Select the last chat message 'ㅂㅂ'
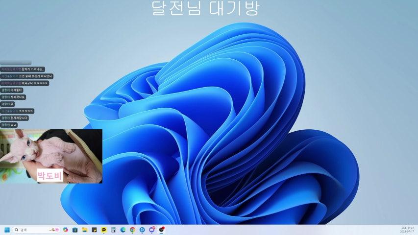Image resolution: width=418 pixels, height=235 pixels. click(x=9, y=125)
